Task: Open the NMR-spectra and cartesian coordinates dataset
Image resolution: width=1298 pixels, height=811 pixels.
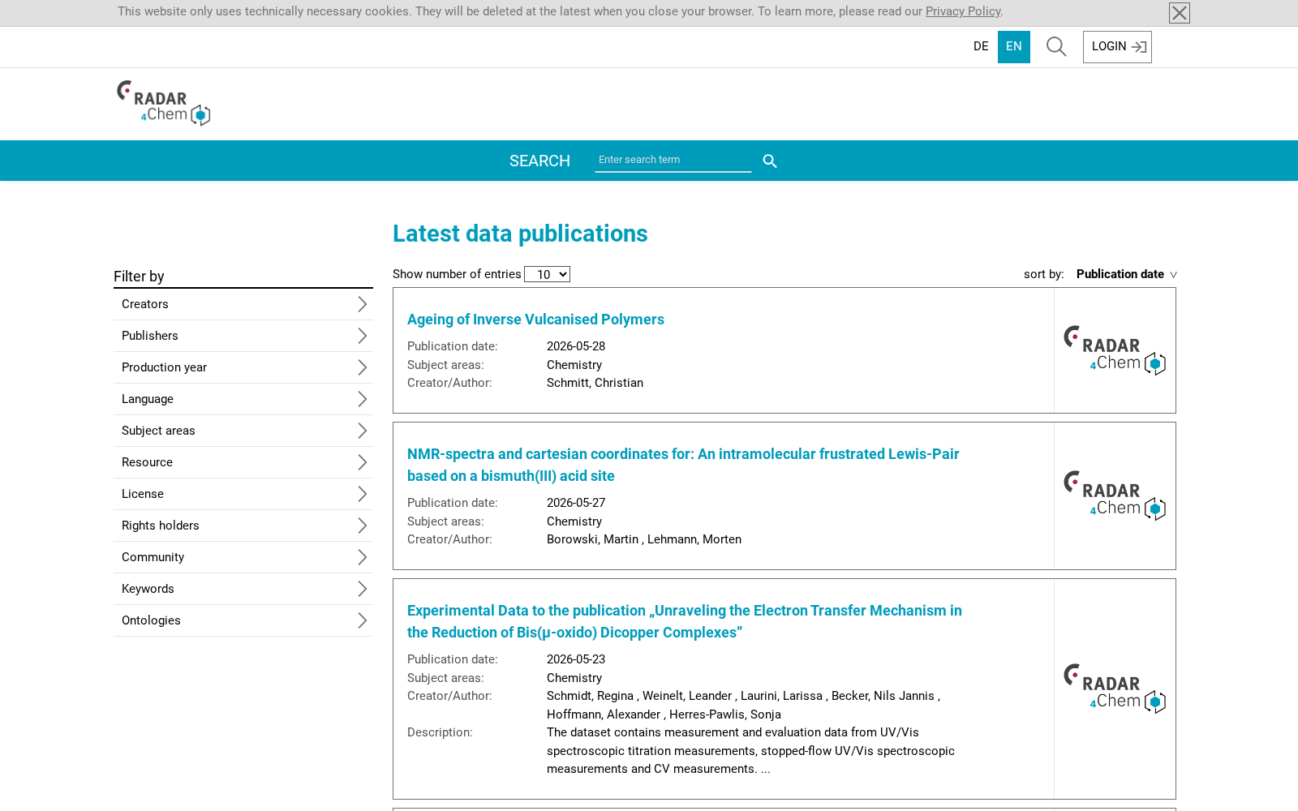Action: pos(683,465)
